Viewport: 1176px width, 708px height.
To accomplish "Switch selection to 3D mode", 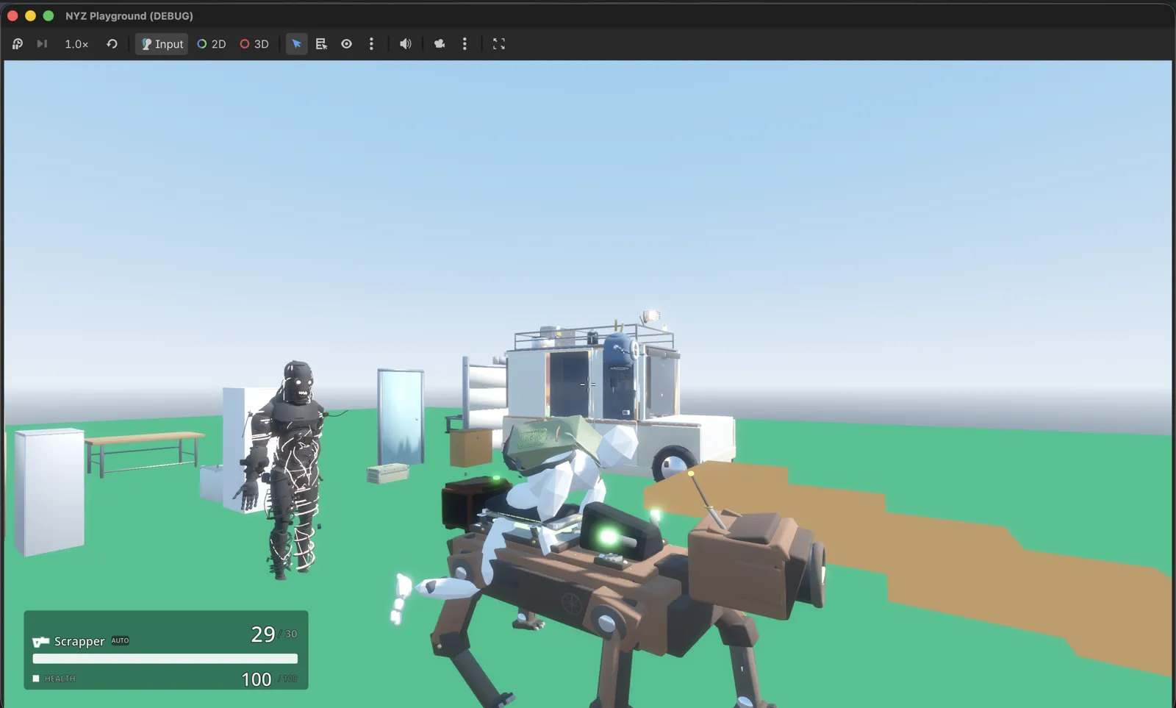I will 254,44.
